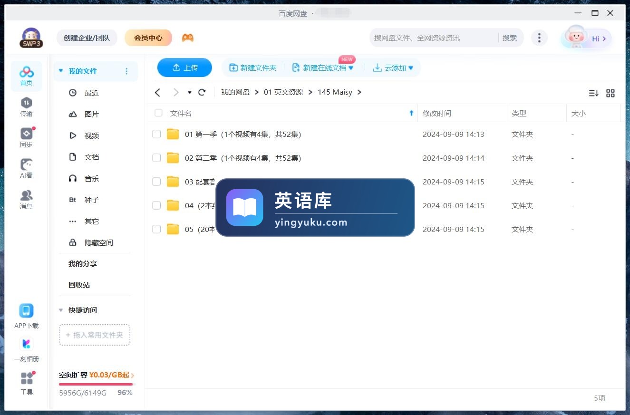Open 传输 transfer panel
The width and height of the screenshot is (630, 415).
[x=26, y=107]
